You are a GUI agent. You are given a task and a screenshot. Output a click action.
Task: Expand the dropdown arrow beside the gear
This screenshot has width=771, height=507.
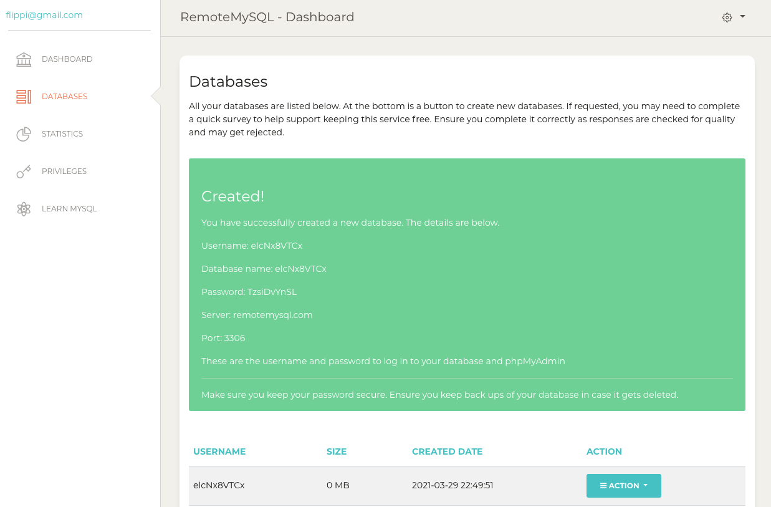point(742,17)
